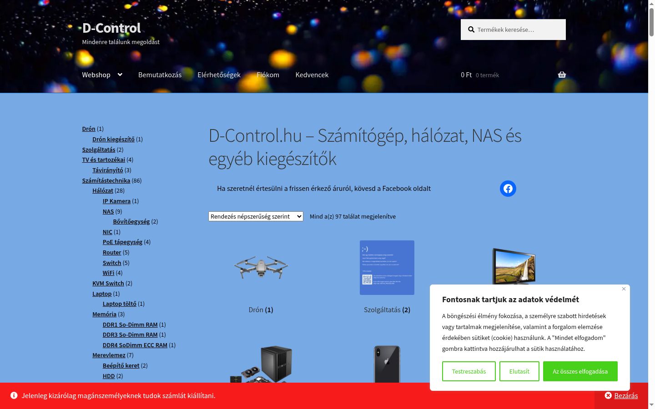Dismiss the red notice via Bezárás
The image size is (655, 409).
tap(621, 396)
